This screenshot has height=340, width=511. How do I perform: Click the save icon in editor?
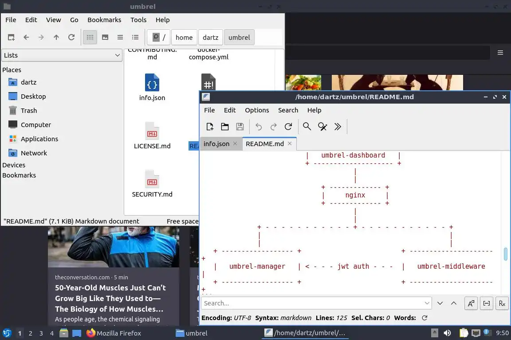(x=240, y=127)
